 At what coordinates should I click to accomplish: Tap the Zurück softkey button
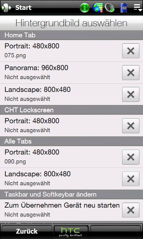click(x=27, y=231)
